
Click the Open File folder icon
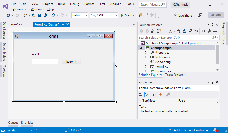[x=34, y=15]
